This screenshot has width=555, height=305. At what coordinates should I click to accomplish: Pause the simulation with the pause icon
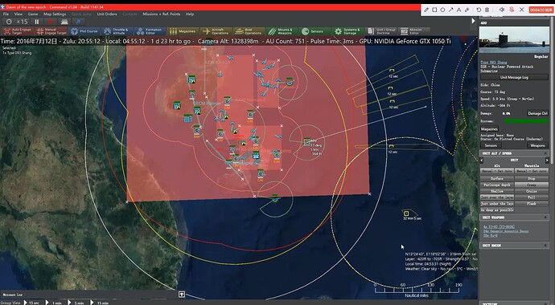[x=37, y=22]
